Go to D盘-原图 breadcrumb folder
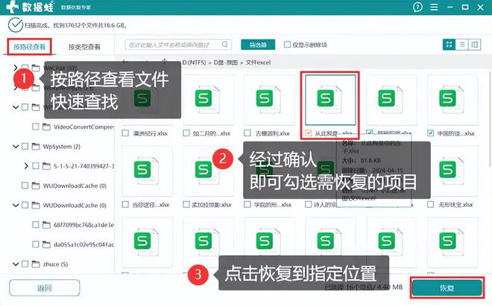The image size is (492, 306). 226,63
